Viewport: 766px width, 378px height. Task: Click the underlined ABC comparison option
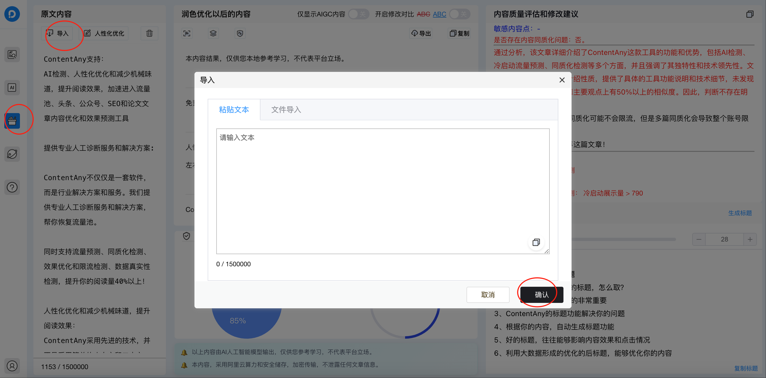click(440, 14)
